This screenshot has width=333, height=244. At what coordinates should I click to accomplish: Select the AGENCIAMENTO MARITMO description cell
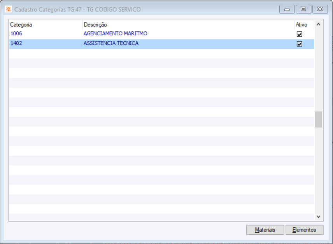click(x=116, y=34)
